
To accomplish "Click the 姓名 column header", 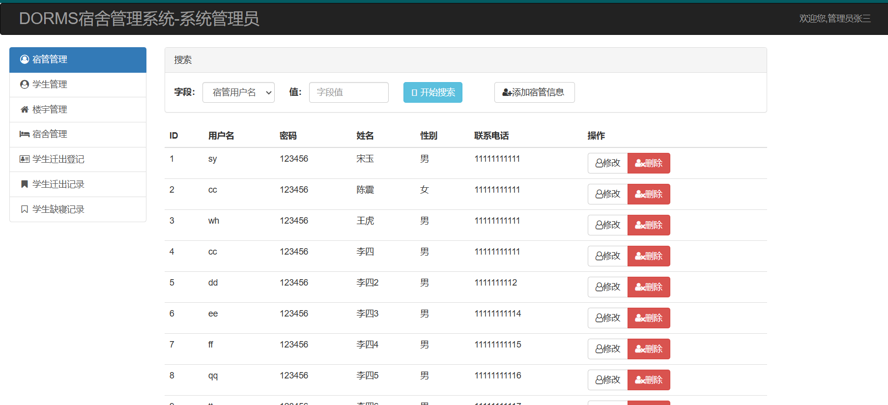I will 365,136.
